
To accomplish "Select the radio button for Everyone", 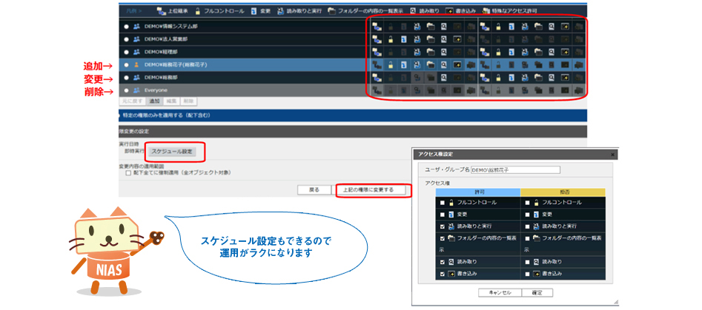I will [127, 90].
